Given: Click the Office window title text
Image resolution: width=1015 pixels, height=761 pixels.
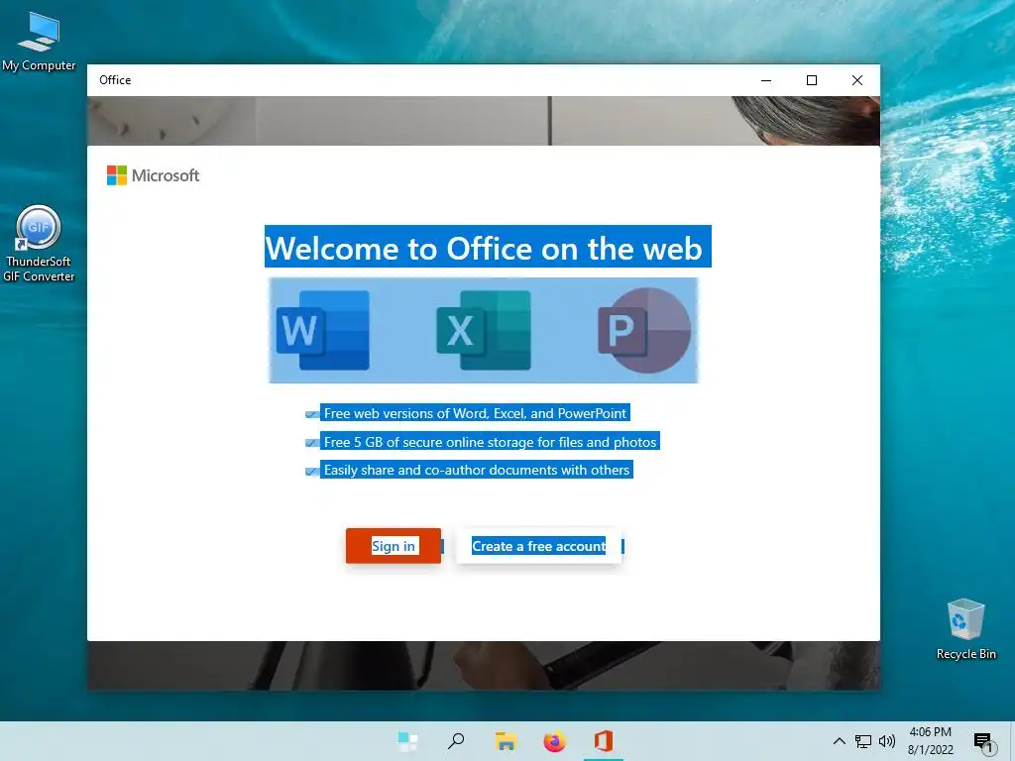Looking at the screenshot, I should [115, 80].
